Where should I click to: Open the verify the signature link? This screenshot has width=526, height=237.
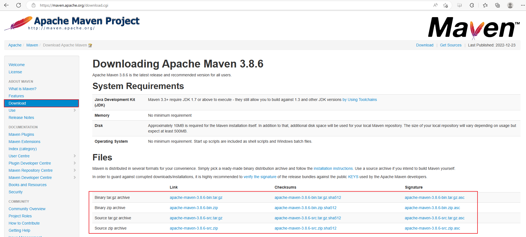[260, 177]
